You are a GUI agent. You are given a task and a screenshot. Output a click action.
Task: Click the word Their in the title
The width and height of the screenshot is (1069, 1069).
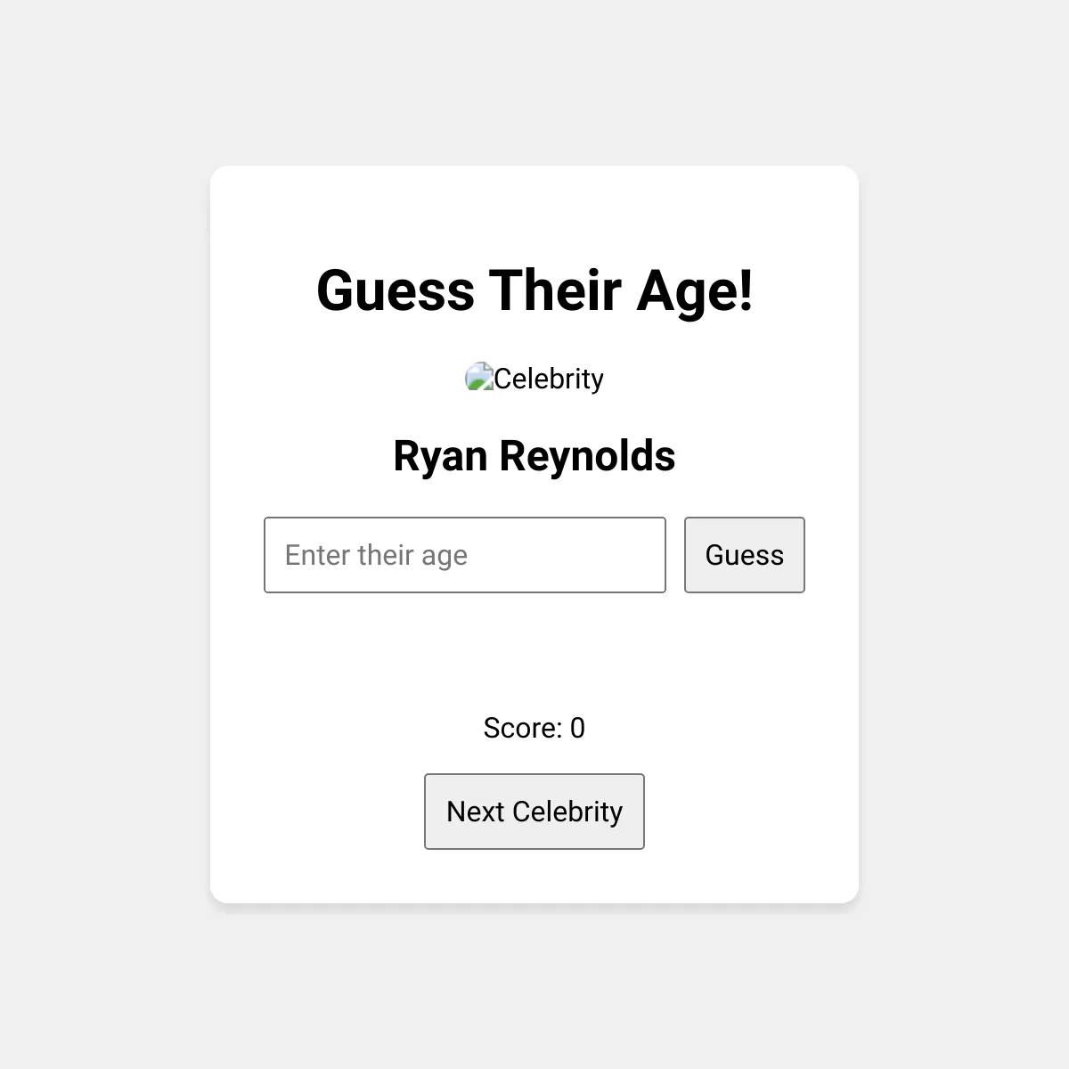click(x=554, y=290)
